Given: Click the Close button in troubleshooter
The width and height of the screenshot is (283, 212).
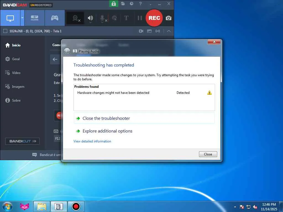Looking at the screenshot, I should pos(208,154).
